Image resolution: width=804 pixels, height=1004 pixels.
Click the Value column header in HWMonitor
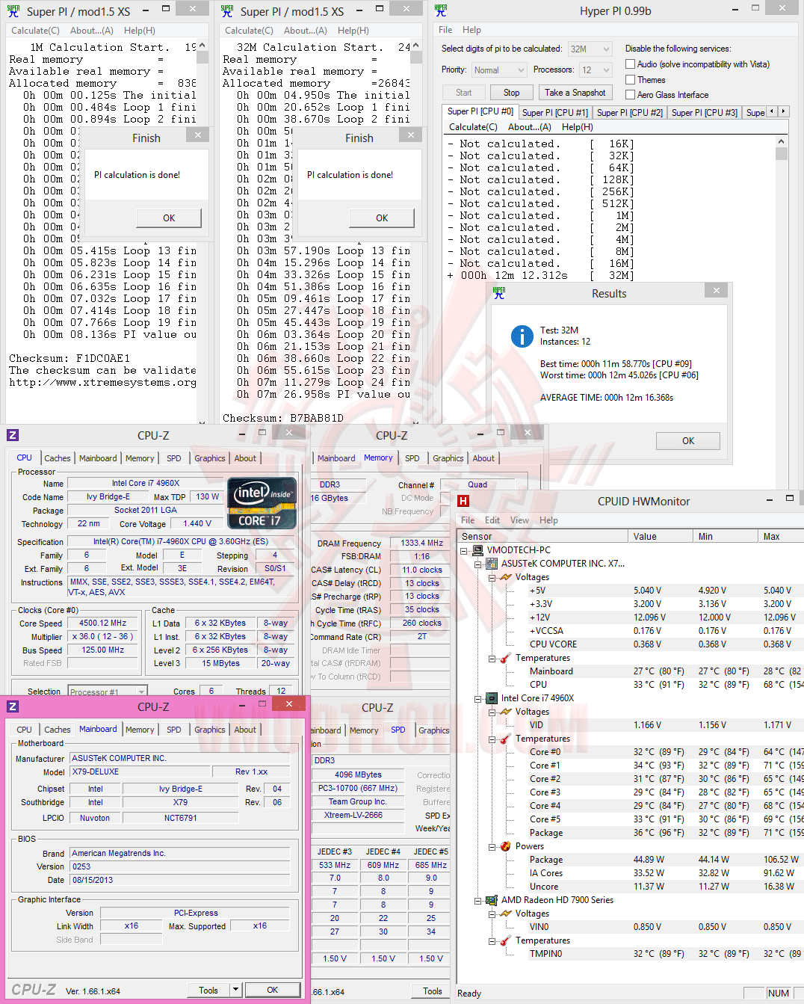(x=661, y=536)
